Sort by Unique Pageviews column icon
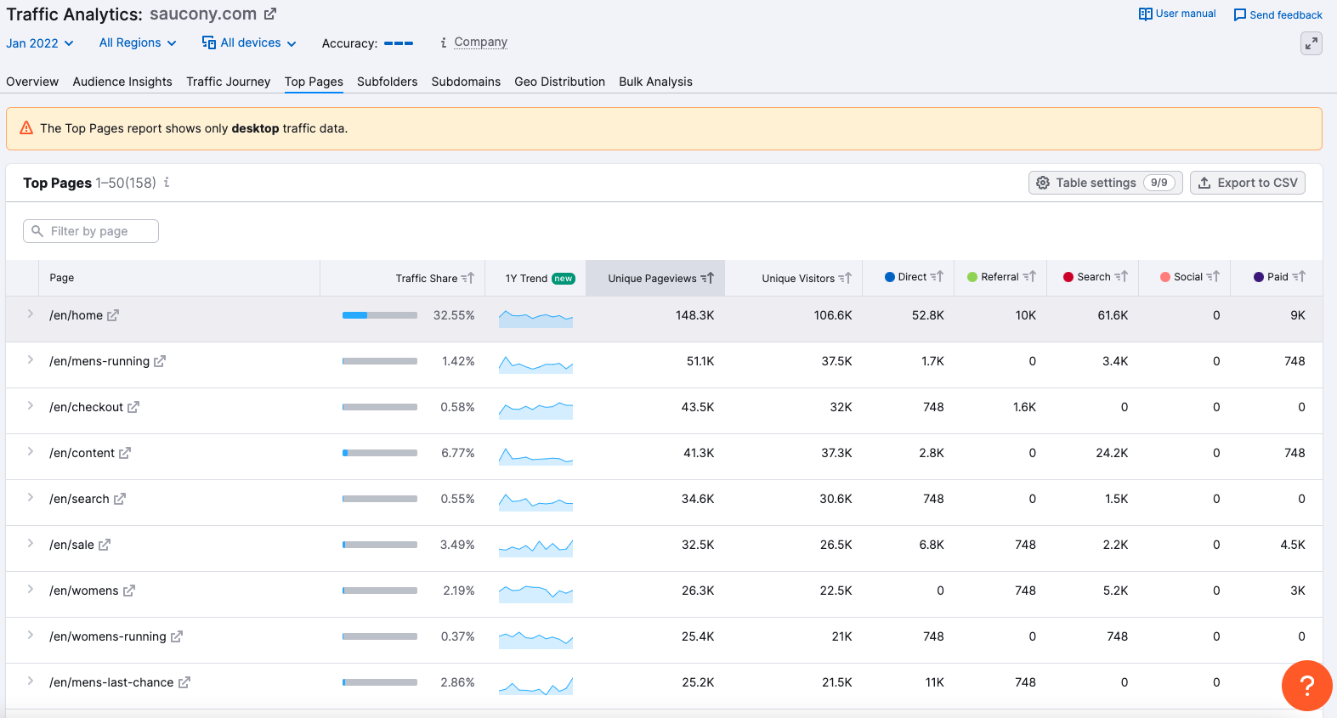The height and width of the screenshot is (718, 1337). (x=707, y=278)
